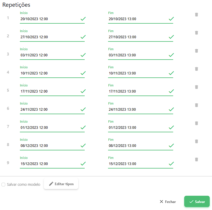Delete repetition 7 via the trash icon
The image size is (212, 210).
tap(197, 123)
